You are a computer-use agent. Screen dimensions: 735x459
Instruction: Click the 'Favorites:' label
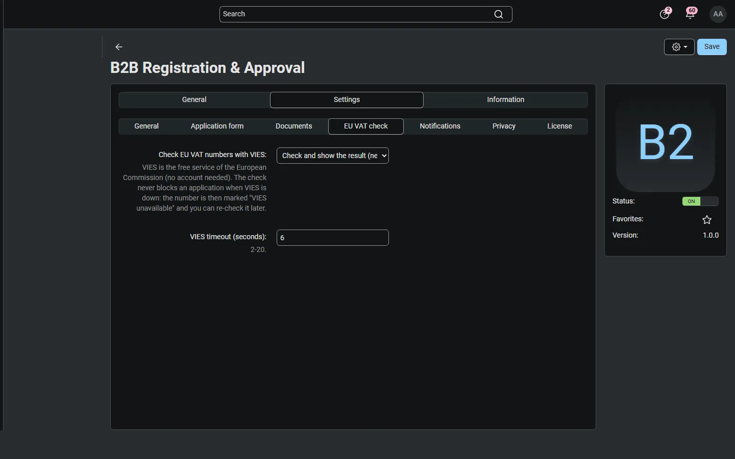[628, 219]
